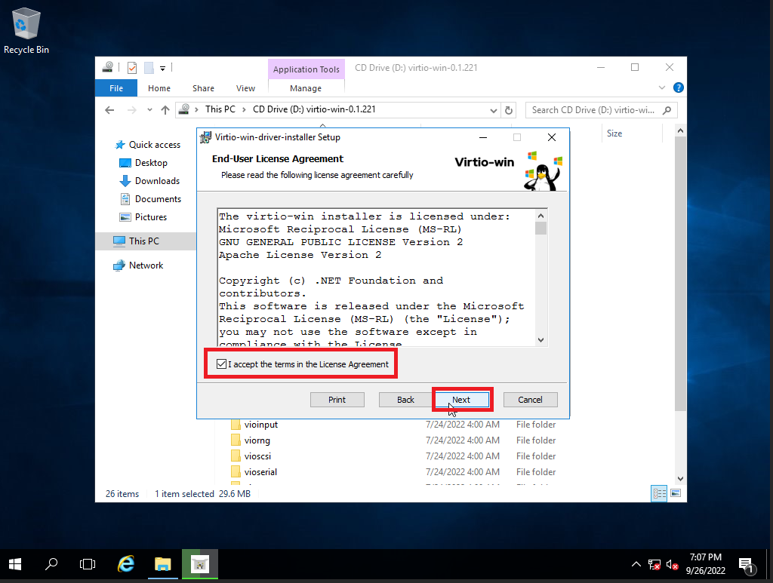
Task: Select the vioserial folder name
Action: coord(260,471)
